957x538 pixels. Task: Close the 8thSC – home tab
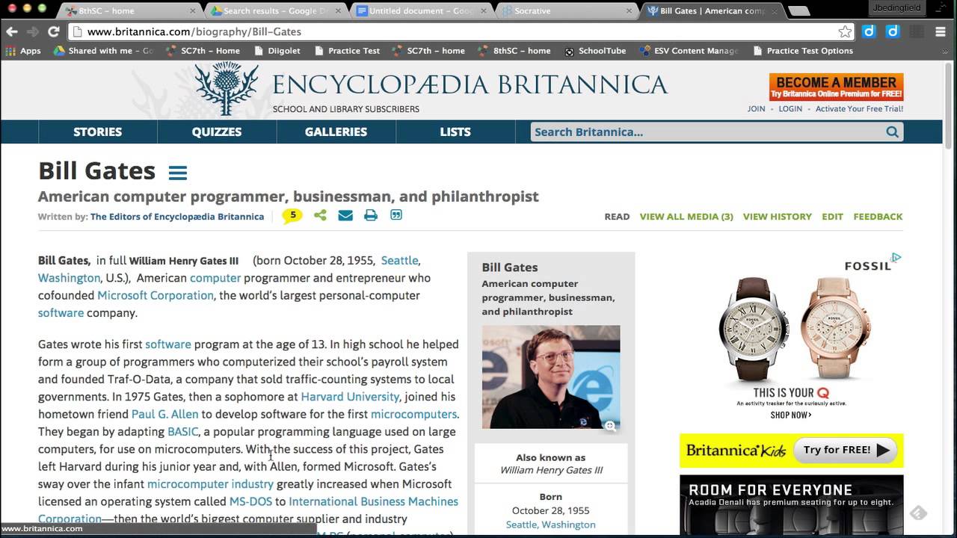pos(193,11)
